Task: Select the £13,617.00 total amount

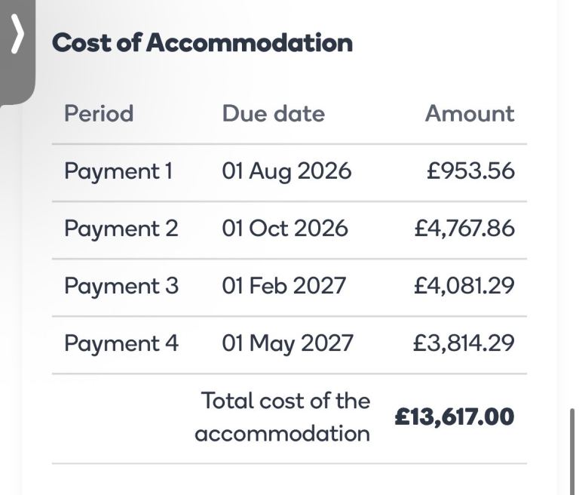Action: (x=455, y=417)
